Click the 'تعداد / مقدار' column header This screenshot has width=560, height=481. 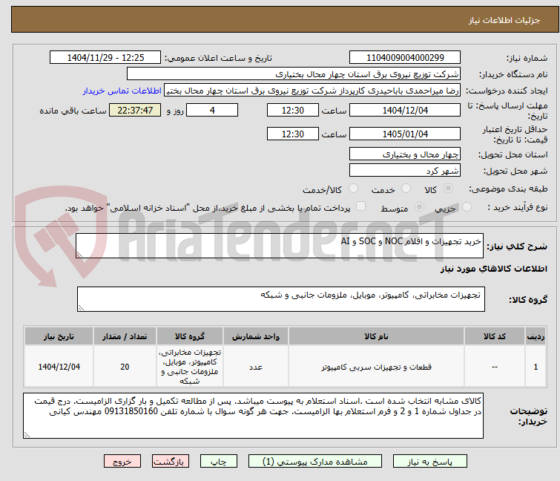click(125, 336)
